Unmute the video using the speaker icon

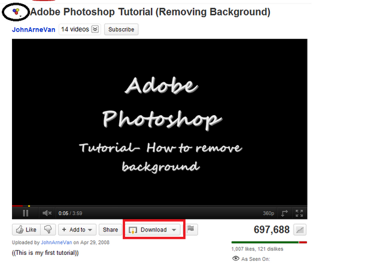pos(47,213)
